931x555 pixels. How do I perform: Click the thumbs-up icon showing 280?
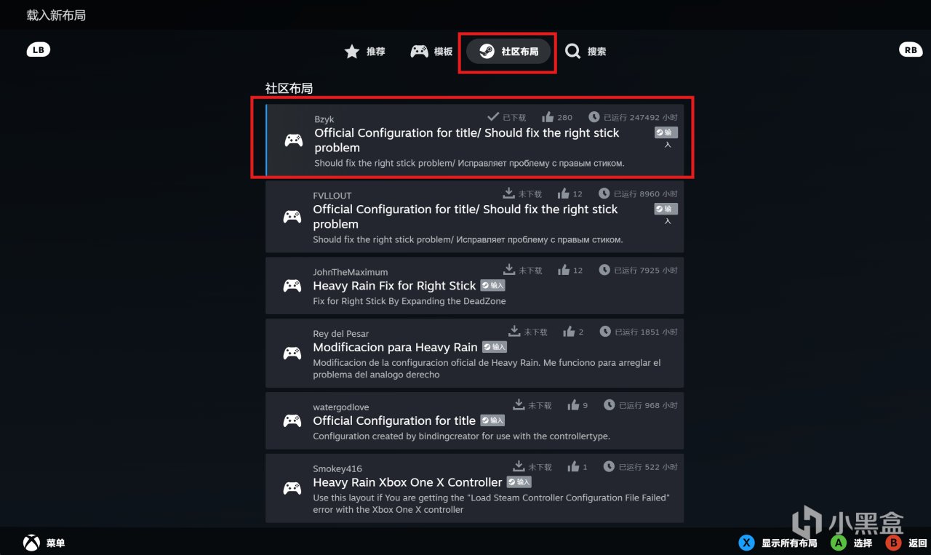coord(548,116)
